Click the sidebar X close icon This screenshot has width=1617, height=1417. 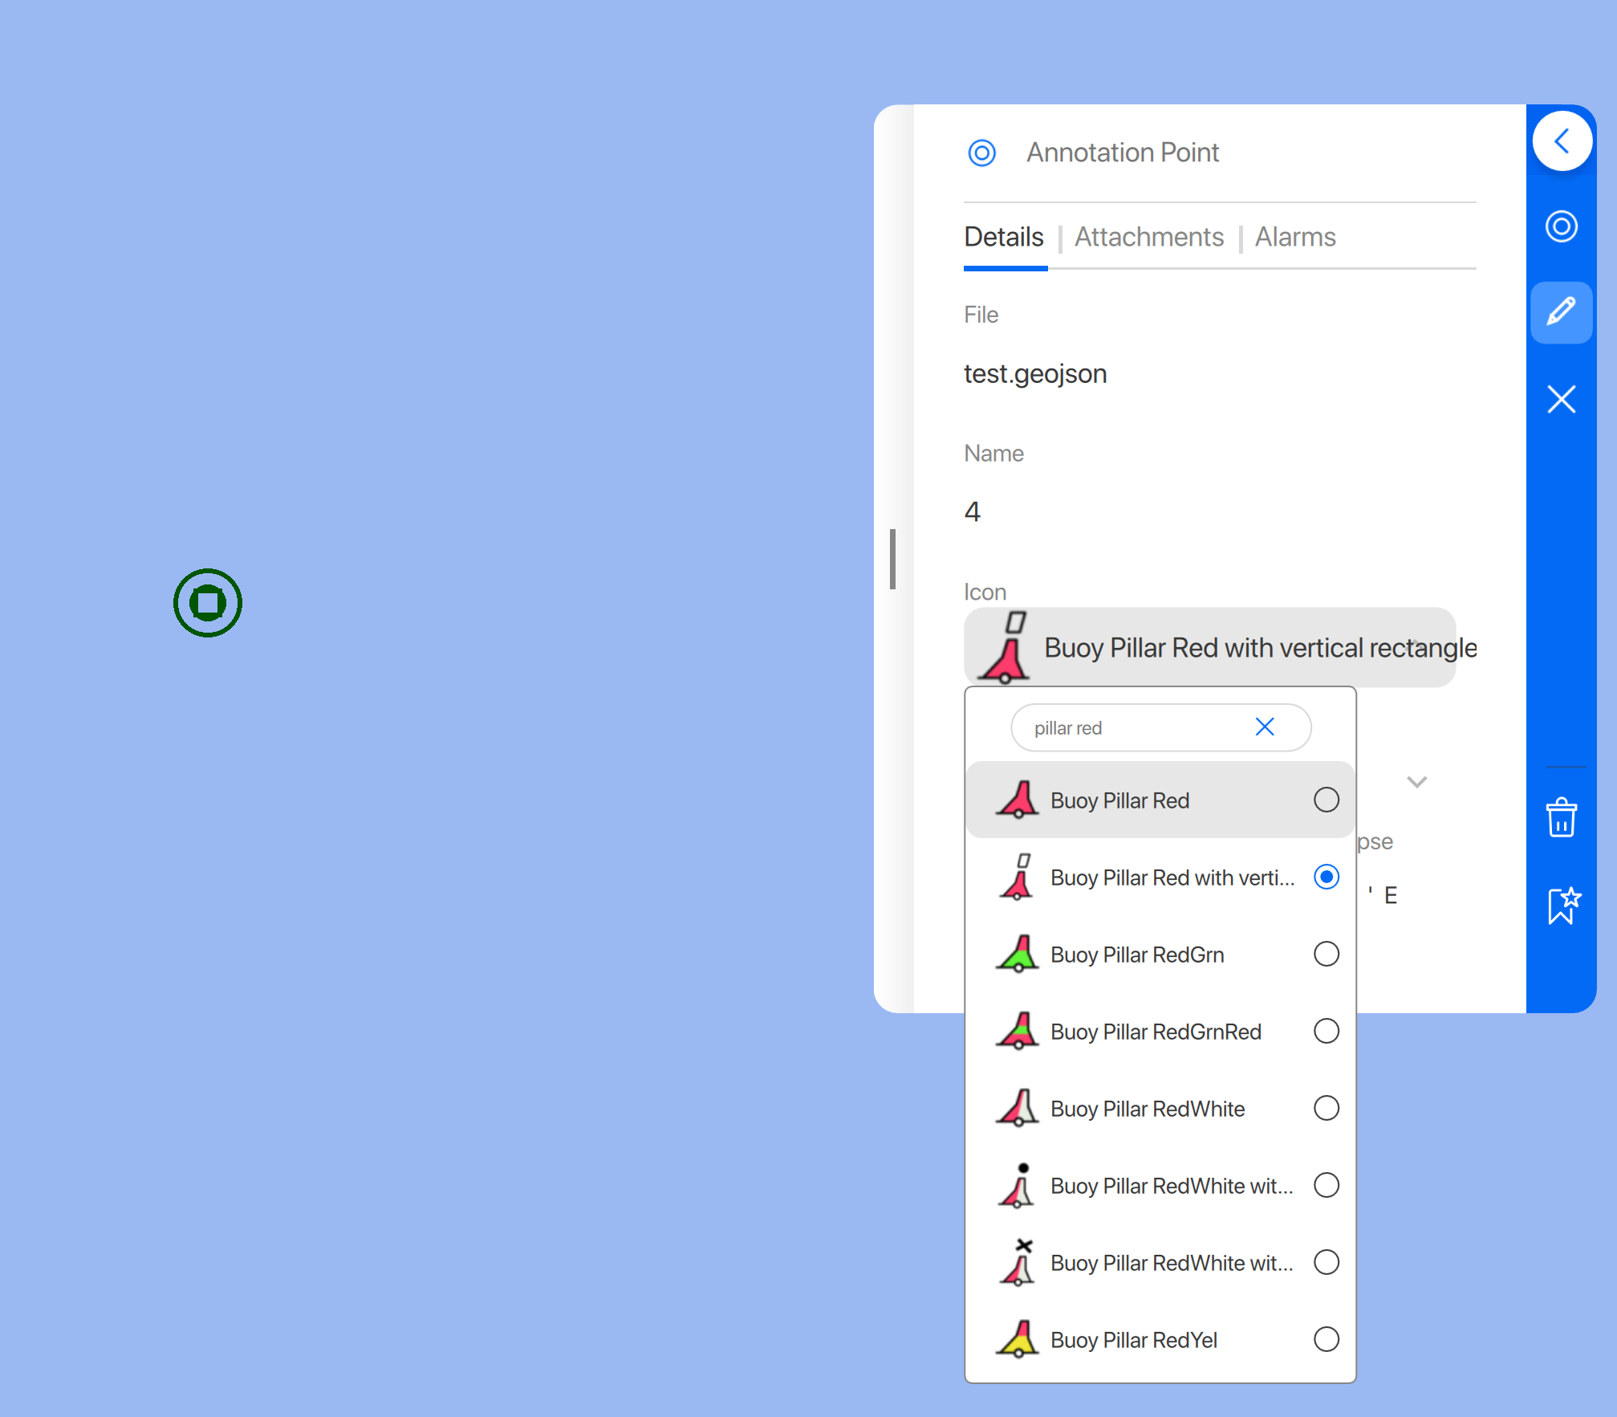point(1561,399)
